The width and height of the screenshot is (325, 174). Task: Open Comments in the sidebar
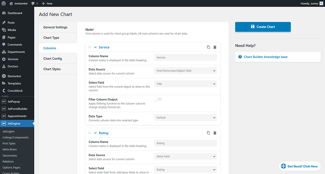17,45
